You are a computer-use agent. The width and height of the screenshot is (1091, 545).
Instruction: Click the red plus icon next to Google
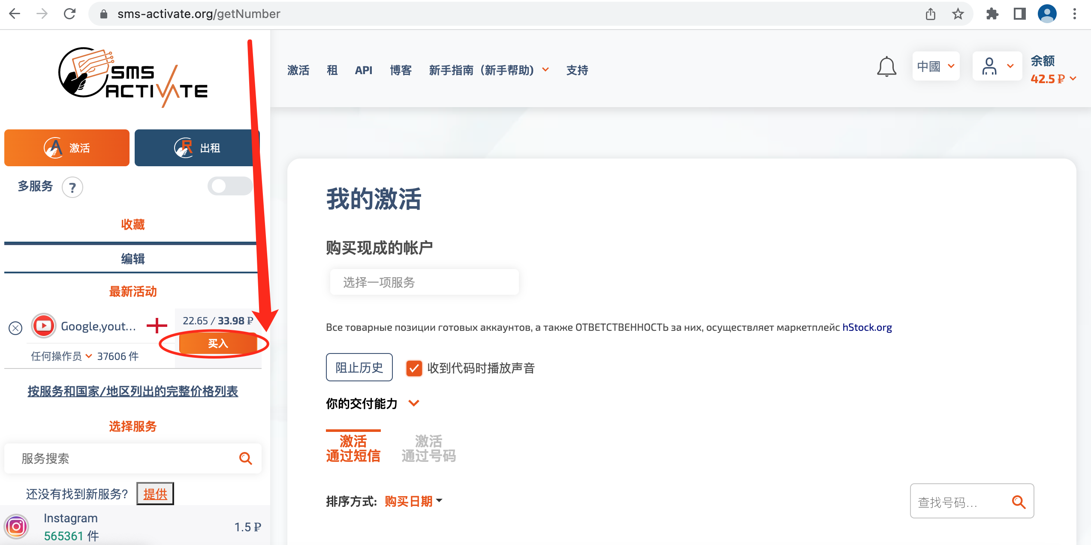(x=157, y=326)
